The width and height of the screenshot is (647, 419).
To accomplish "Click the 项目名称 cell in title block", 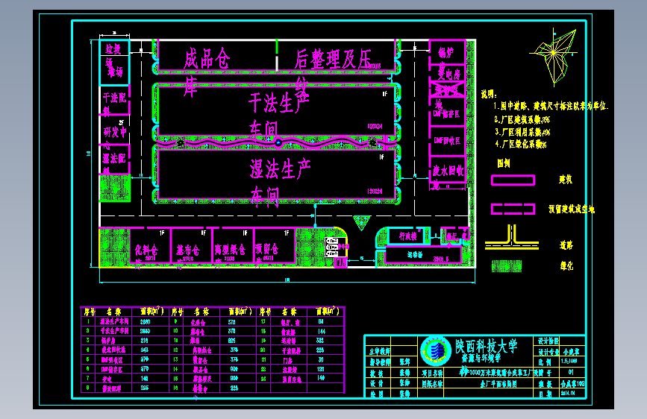I will (x=432, y=374).
